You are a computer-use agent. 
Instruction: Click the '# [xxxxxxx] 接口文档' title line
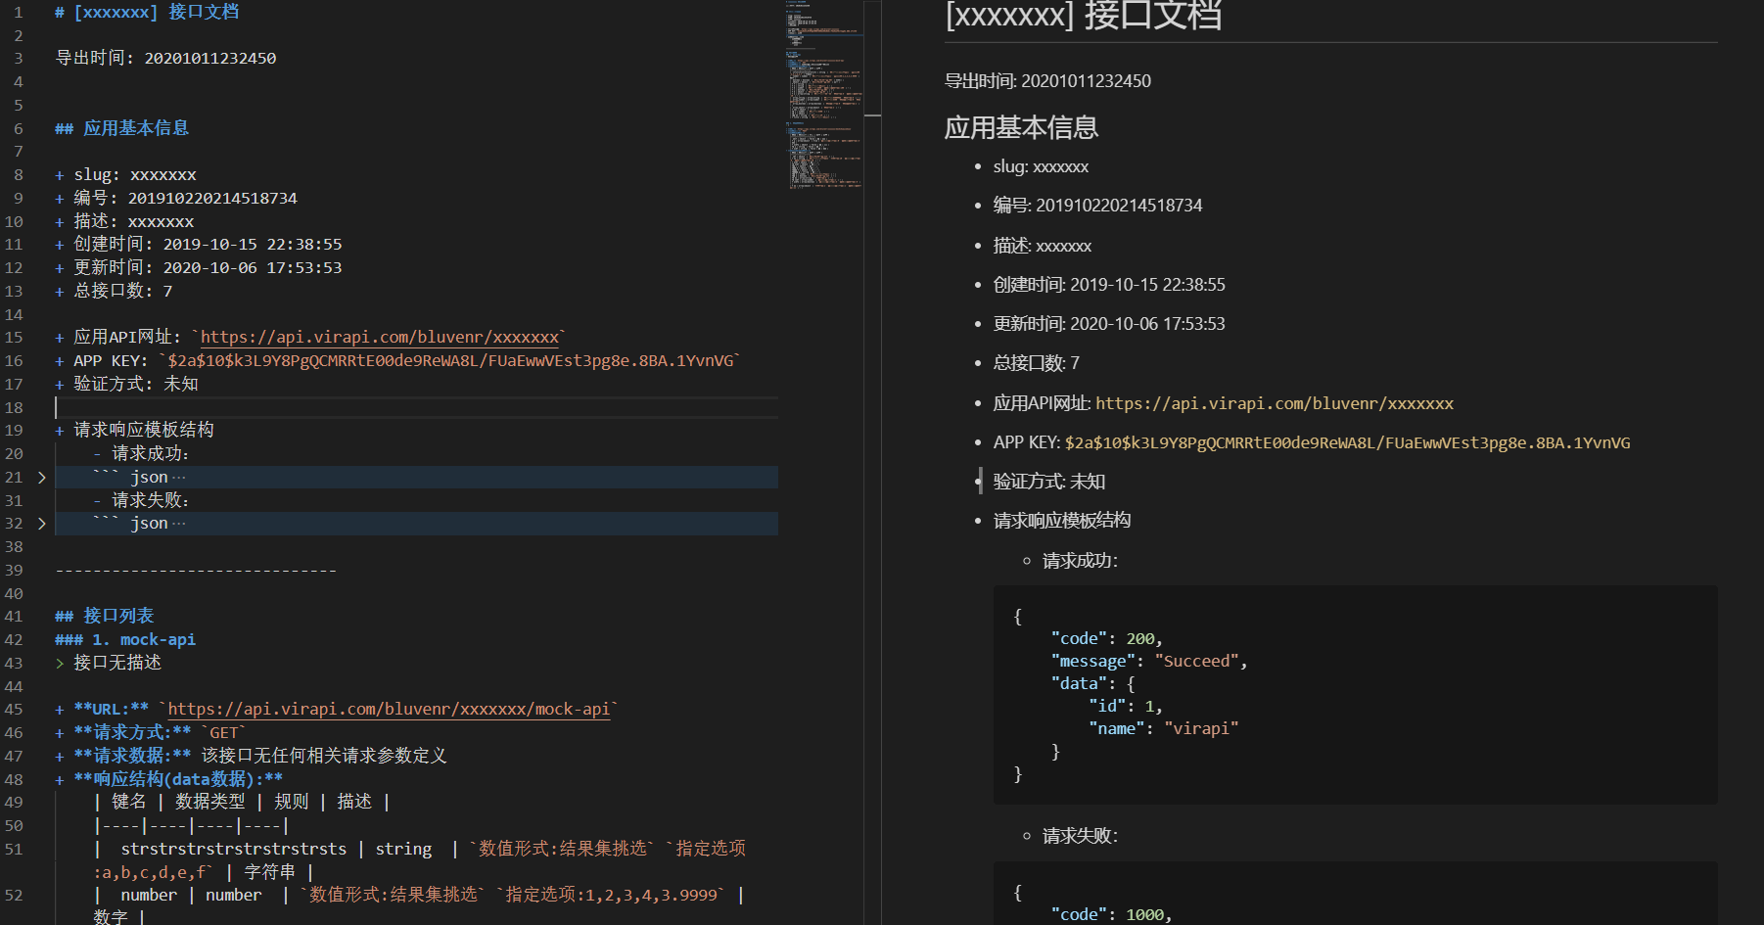(x=147, y=12)
